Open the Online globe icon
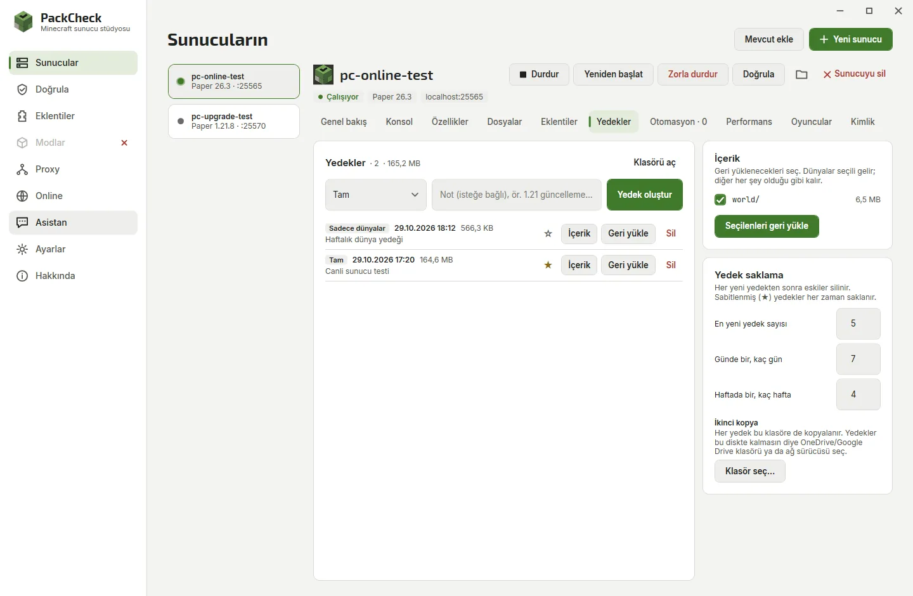 [x=22, y=196]
